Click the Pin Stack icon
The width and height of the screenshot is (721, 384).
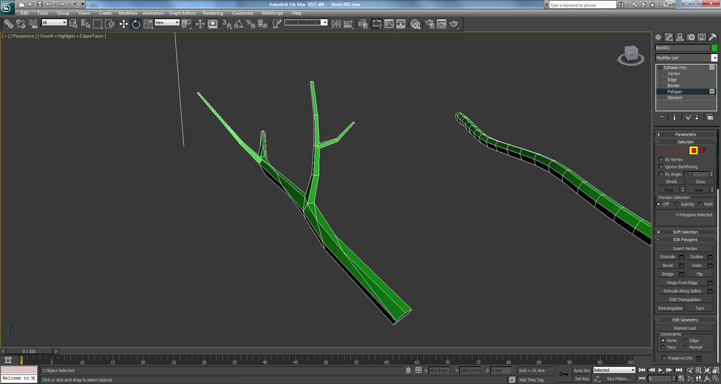(662, 117)
